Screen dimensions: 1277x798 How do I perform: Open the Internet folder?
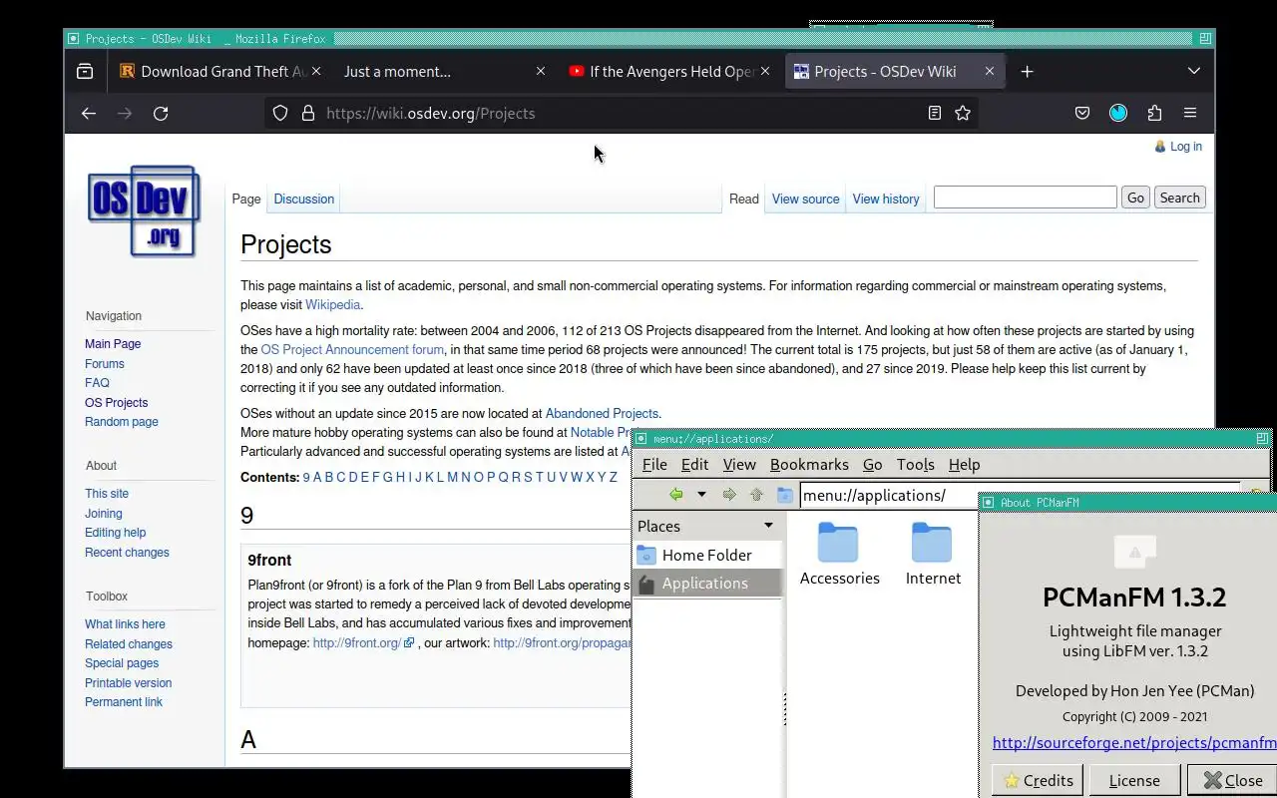coord(933,555)
